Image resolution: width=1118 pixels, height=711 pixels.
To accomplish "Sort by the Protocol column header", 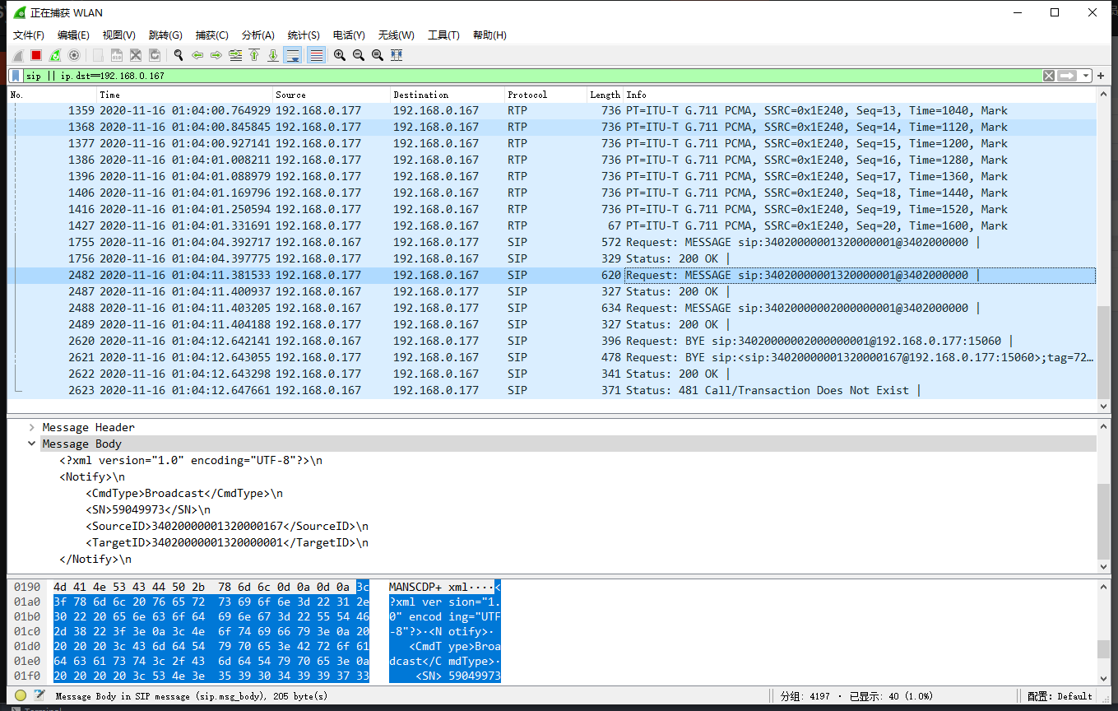I will click(x=545, y=95).
